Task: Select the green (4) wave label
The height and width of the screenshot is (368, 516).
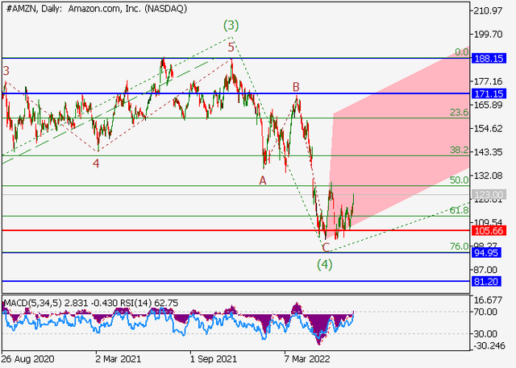Action: pos(324,264)
